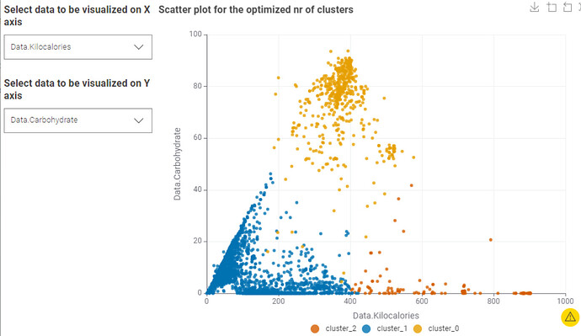
Task: Select the orange outlier point near 800 kilocalories
Action: [x=491, y=240]
